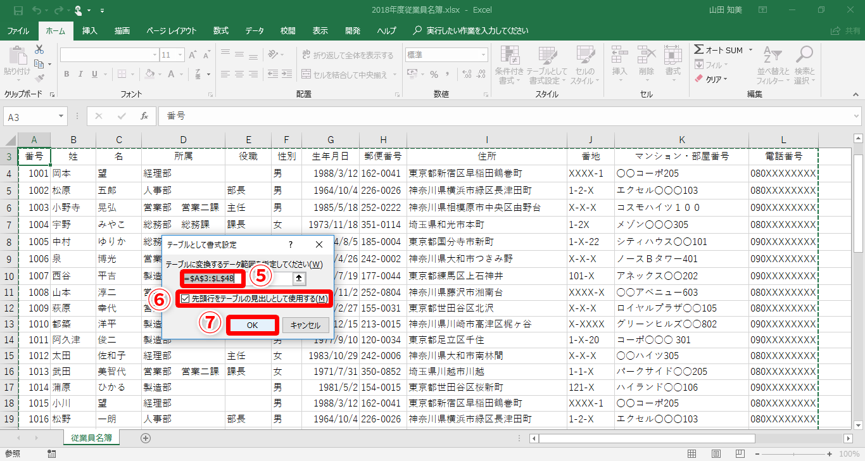Cut selection with the scissors icon

pyautogui.click(x=39, y=49)
